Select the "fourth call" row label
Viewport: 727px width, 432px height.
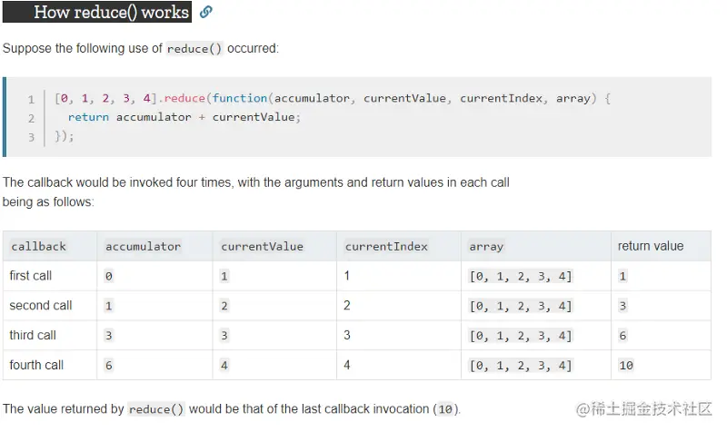pos(36,365)
